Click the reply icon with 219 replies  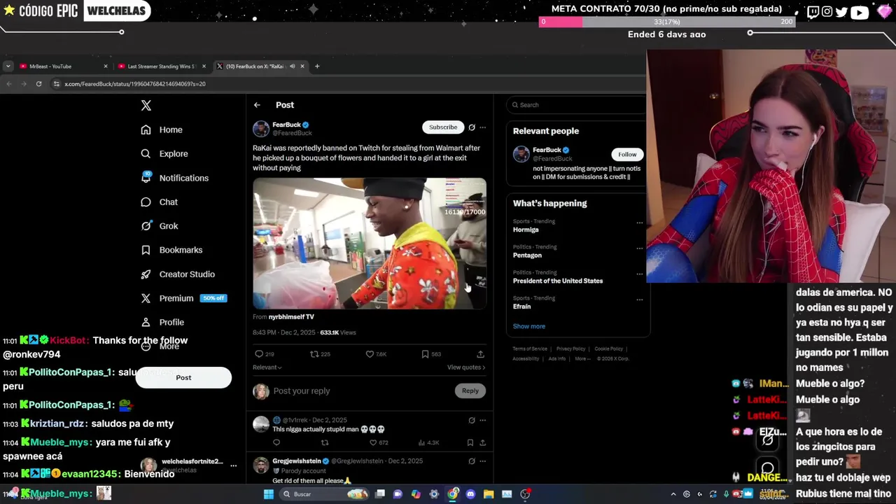(264, 354)
